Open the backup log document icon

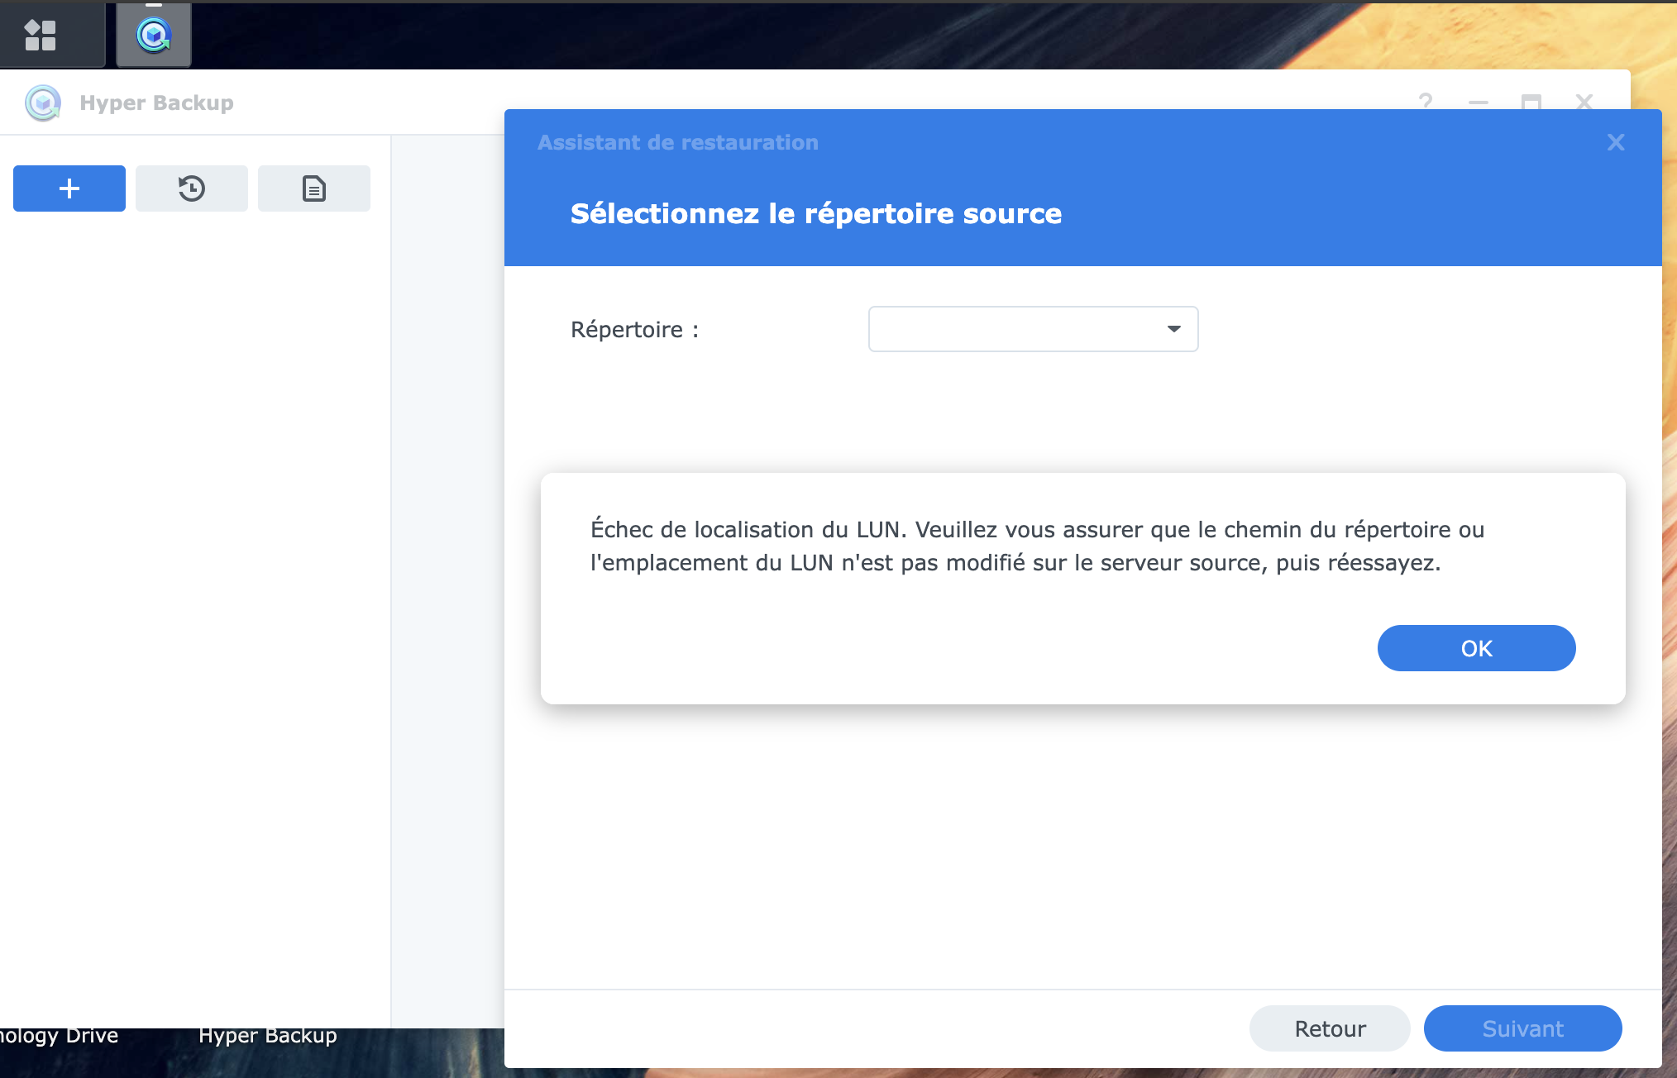coord(314,188)
